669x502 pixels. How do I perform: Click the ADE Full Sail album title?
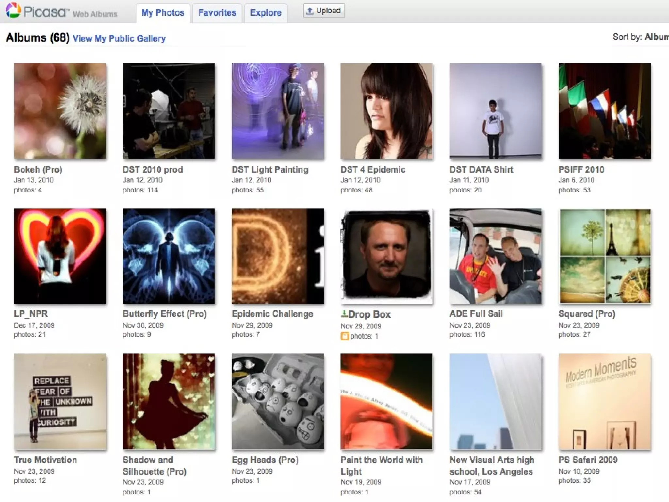476,314
